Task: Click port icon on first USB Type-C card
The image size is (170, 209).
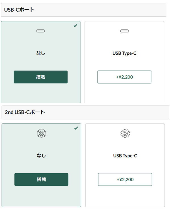Action: 124,31
